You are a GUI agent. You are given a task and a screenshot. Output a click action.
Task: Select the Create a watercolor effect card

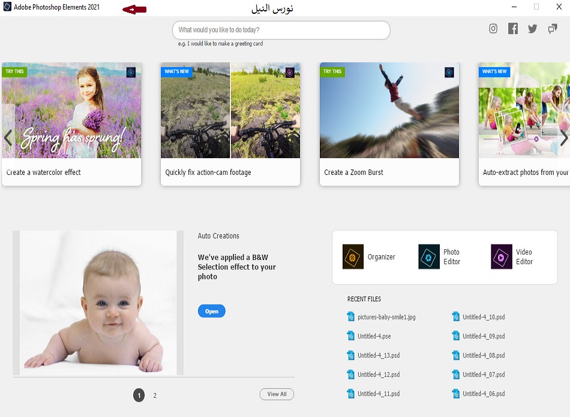71,124
